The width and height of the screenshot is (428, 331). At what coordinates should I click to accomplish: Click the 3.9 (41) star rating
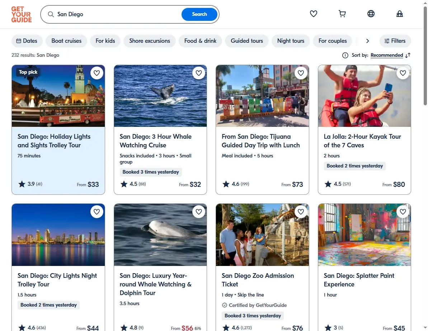[30, 184]
